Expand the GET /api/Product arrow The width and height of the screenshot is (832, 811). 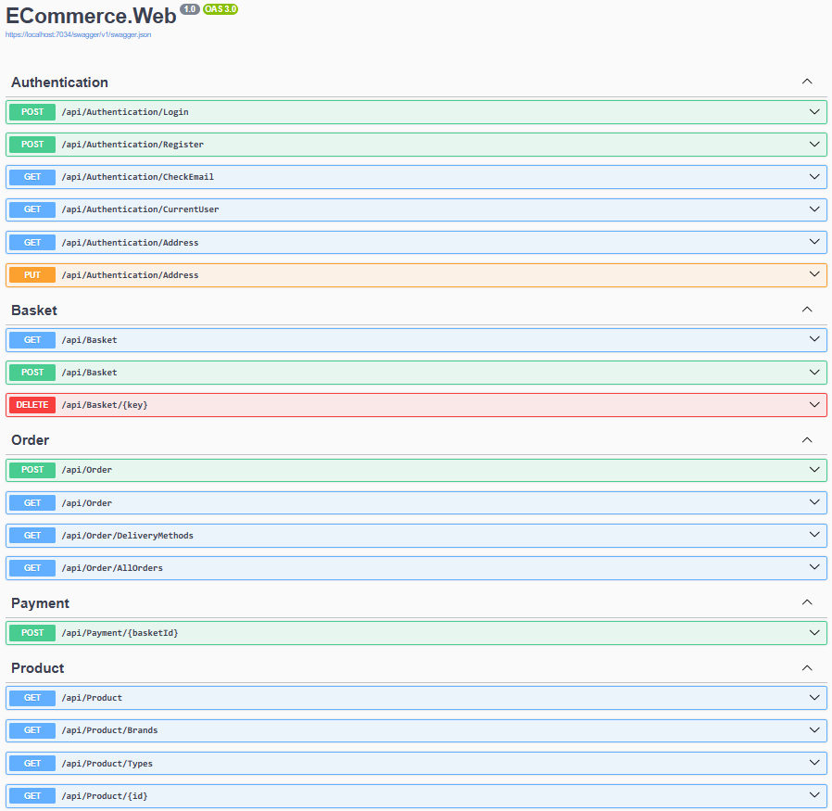(814, 697)
